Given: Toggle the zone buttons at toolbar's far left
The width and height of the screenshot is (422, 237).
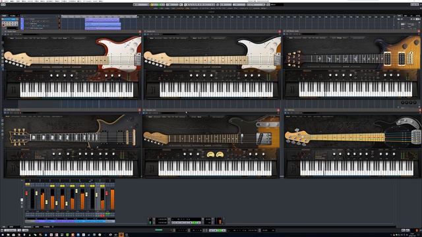Looking at the screenshot, I should 3,5.
